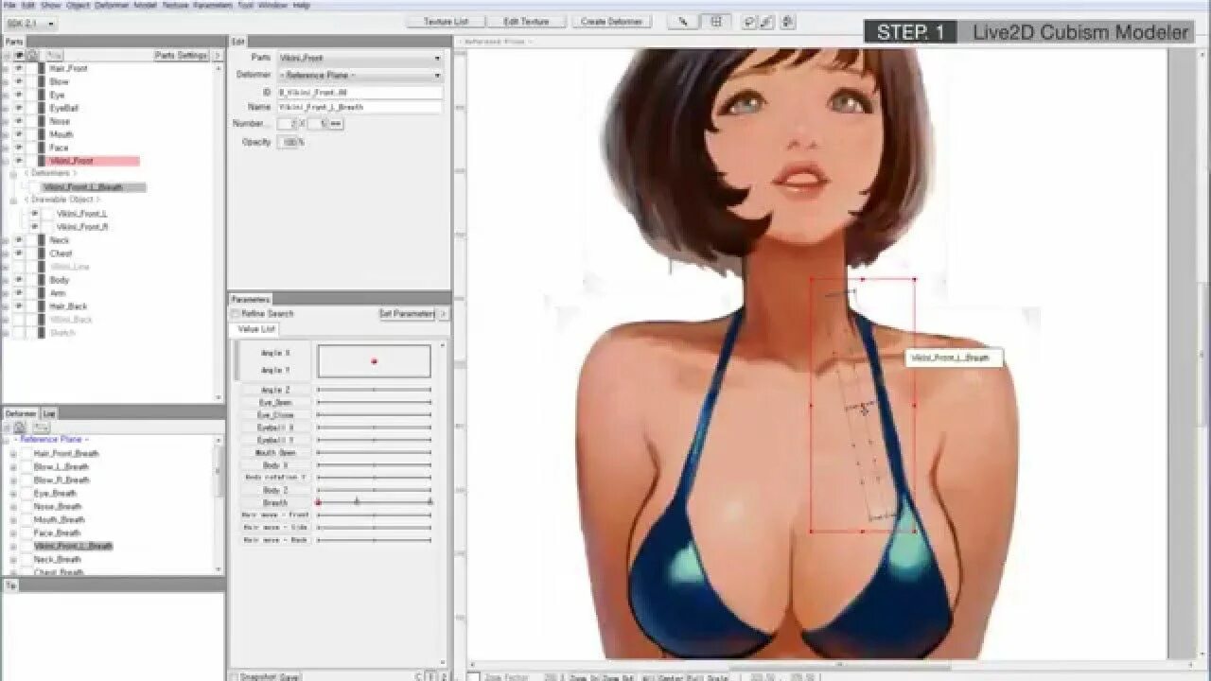Open the Help menu
1211x681 pixels.
point(302,6)
